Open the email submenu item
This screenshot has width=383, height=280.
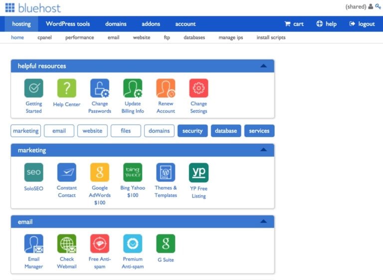click(114, 37)
